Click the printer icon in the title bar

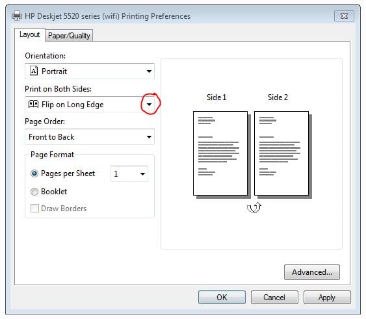[17, 16]
